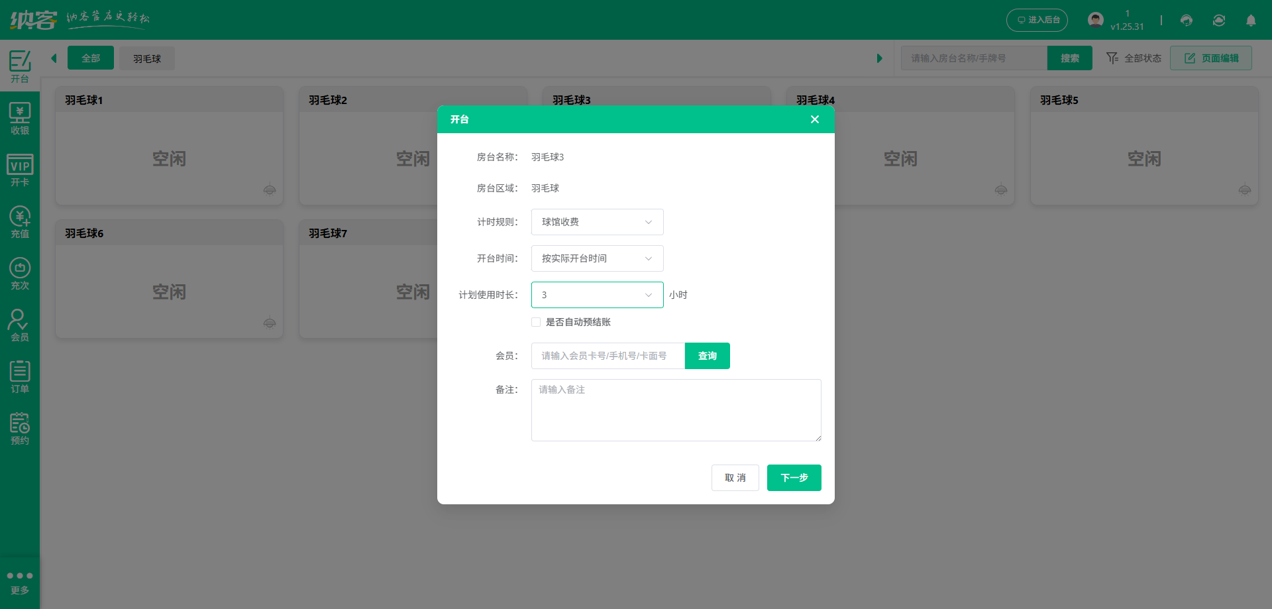Switch to the 羽毛球 area tab
Image resolution: width=1272 pixels, height=609 pixels.
[x=146, y=58]
